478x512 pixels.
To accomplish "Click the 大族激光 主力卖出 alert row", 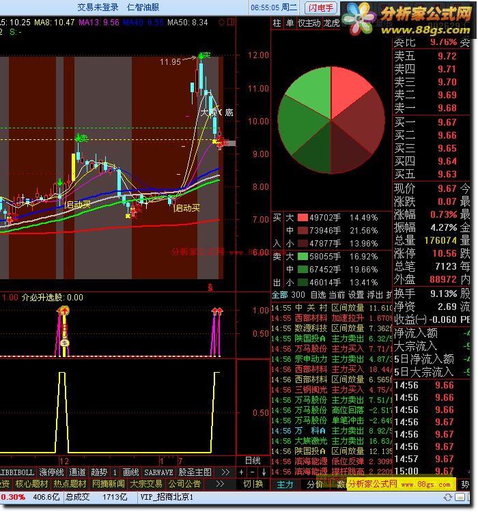I will coord(331,441).
